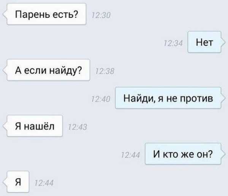This screenshot has height=196, width=228.
Task: Click the 12:43 timestamp
Action: (78, 127)
